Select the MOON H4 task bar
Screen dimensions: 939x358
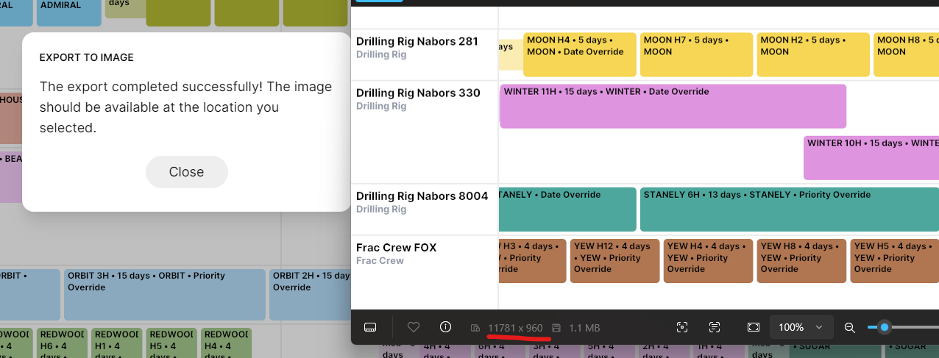tap(579, 54)
